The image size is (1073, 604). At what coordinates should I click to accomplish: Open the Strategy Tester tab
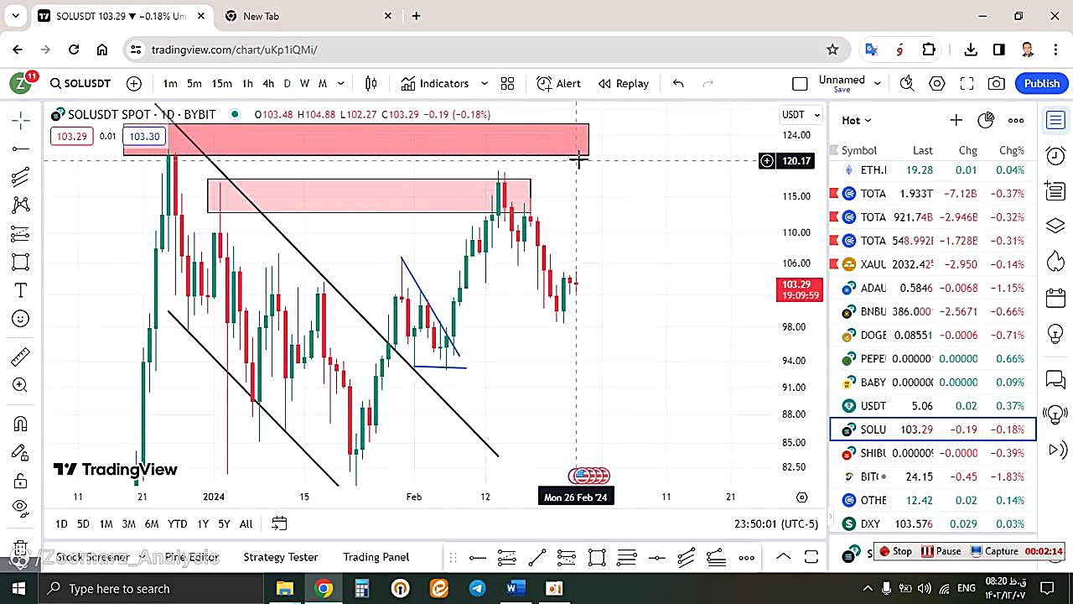pos(281,556)
